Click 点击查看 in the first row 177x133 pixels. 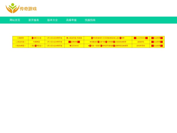[157, 38]
